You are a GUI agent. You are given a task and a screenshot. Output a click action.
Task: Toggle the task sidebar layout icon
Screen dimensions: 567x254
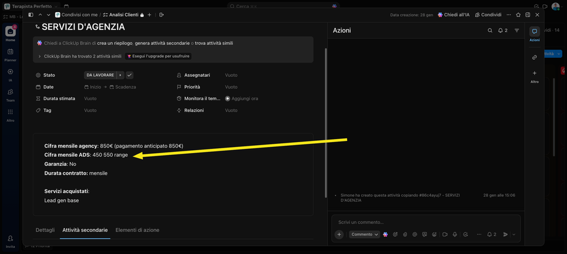point(31,15)
